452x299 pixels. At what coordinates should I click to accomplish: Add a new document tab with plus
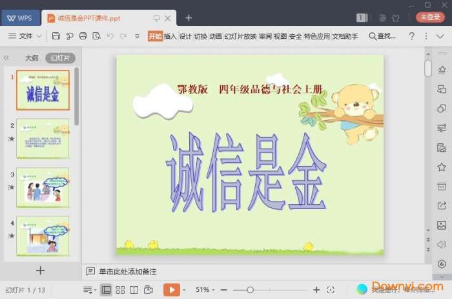[189, 18]
